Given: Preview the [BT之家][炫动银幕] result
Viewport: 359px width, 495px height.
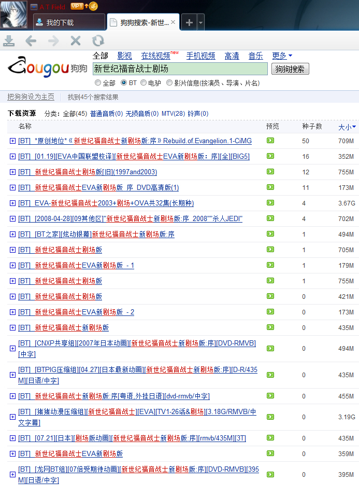Looking at the screenshot, I should pos(270,234).
